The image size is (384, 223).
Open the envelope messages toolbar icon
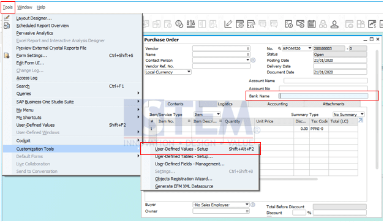300,24
